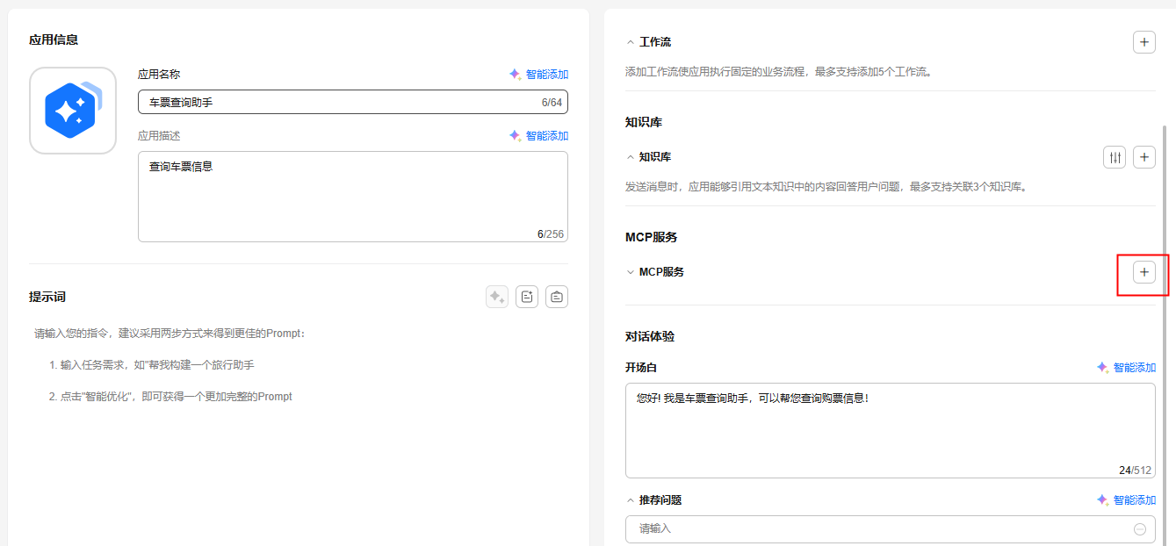Add a workflow with the 工作流 plus button
The width and height of the screenshot is (1176, 546).
(x=1144, y=42)
